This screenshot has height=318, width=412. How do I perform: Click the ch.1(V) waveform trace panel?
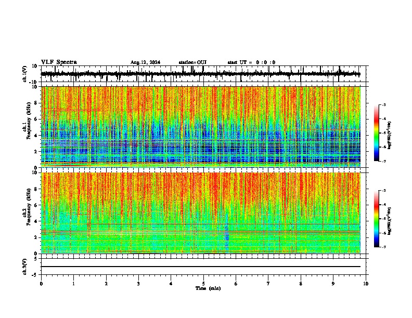pyautogui.click(x=203, y=74)
